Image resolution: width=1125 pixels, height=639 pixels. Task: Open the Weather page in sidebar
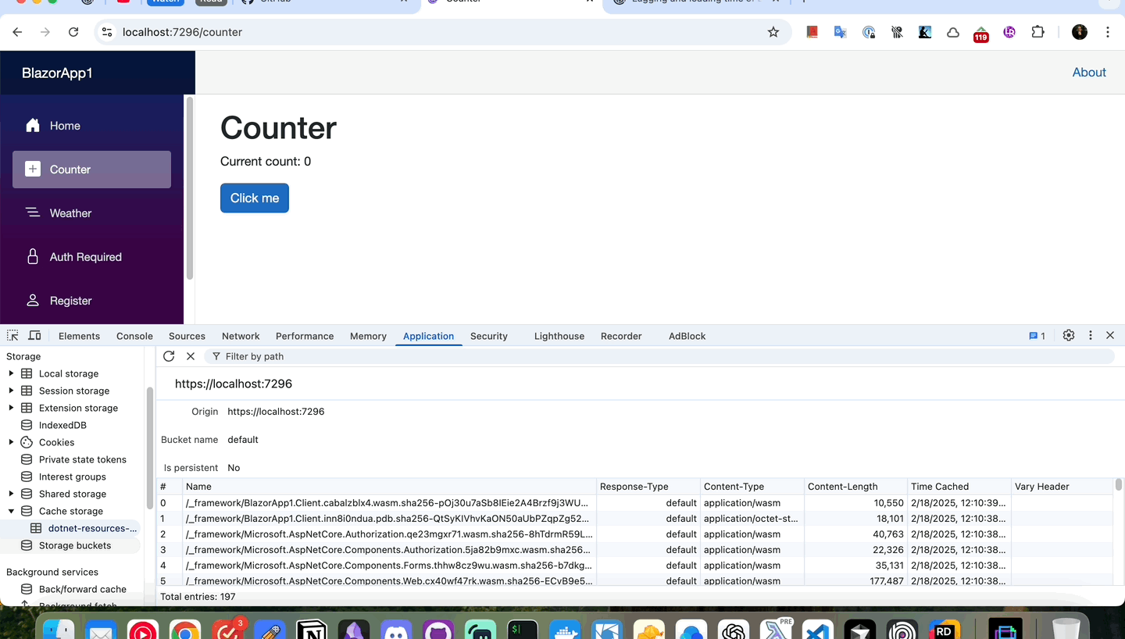pos(70,213)
